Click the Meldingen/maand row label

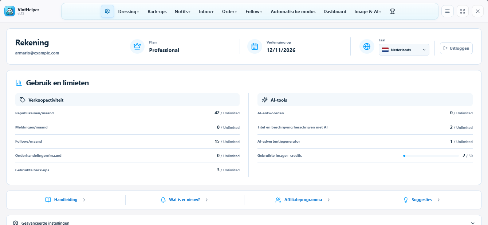tap(31, 127)
